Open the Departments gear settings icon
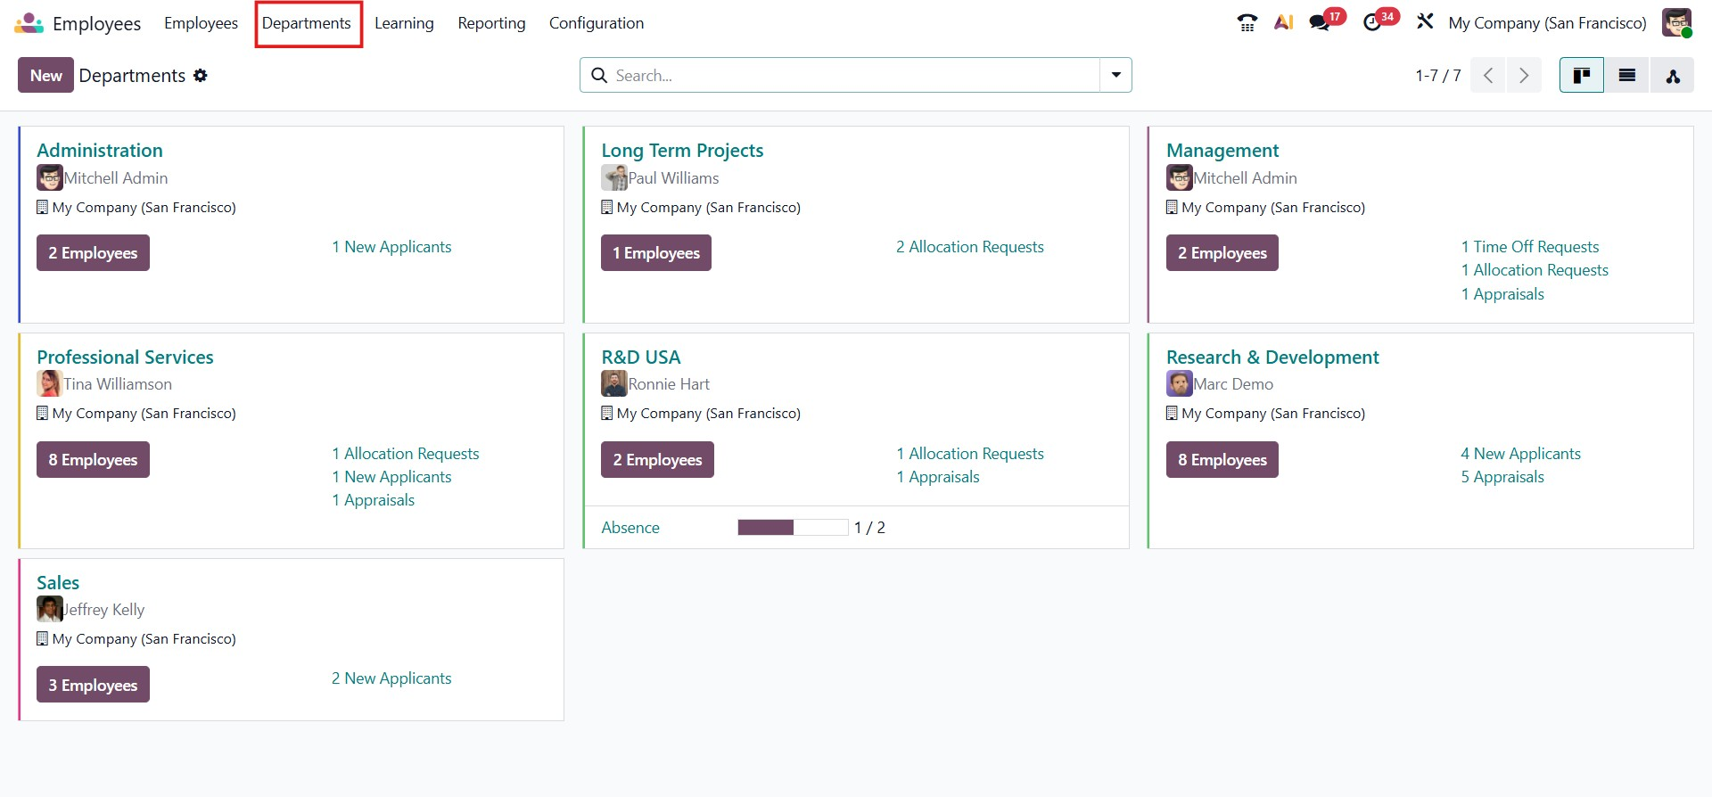 pyautogui.click(x=201, y=76)
